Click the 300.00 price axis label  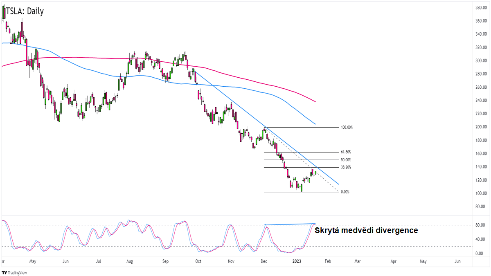point(480,61)
